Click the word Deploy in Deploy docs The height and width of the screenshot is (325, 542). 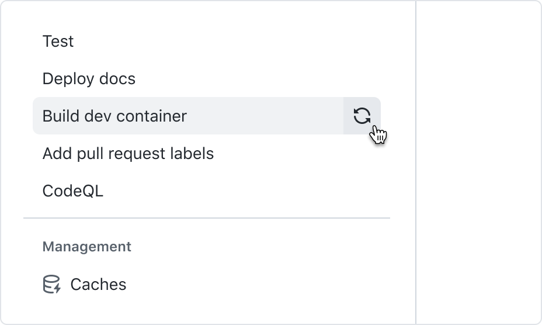pyautogui.click(x=68, y=78)
